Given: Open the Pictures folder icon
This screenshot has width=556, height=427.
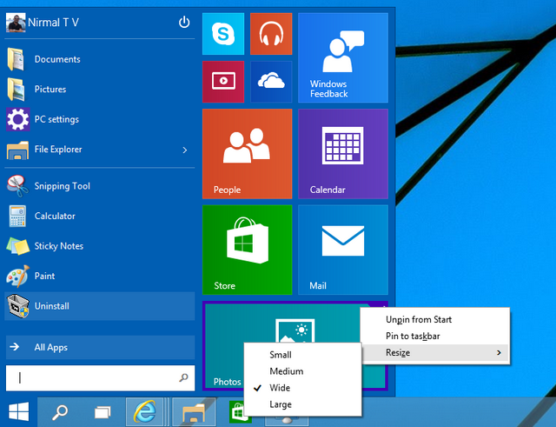Looking at the screenshot, I should [16, 89].
